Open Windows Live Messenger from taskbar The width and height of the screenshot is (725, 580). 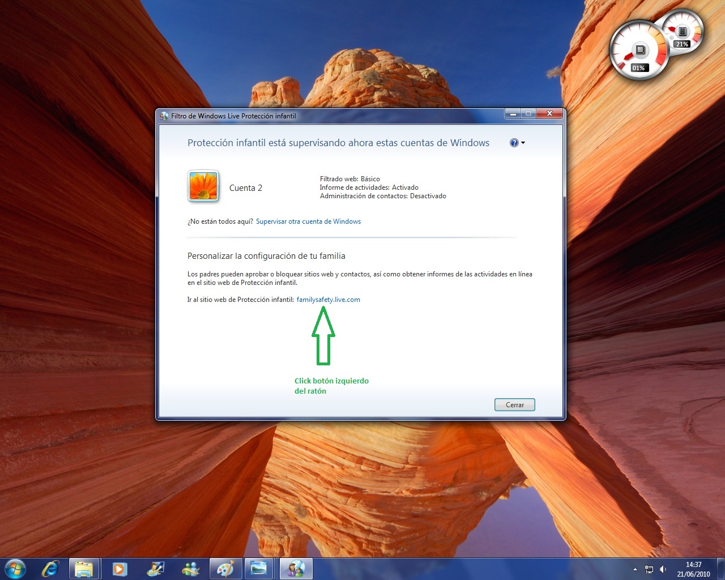click(190, 569)
